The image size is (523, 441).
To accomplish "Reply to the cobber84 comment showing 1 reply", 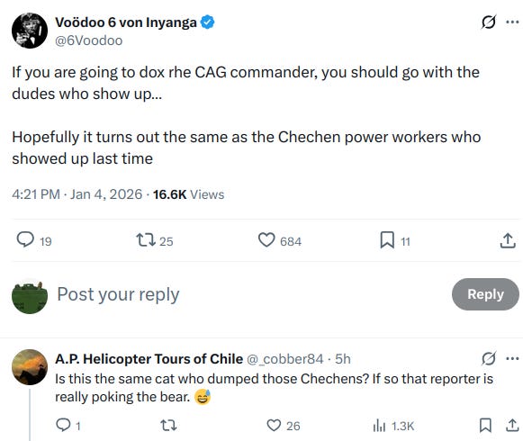I will tap(63, 425).
